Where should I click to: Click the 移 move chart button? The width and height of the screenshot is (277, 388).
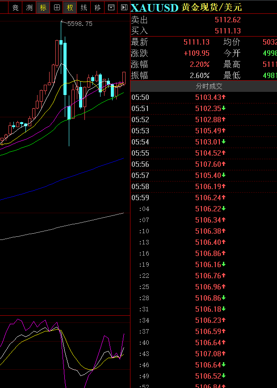coord(97,8)
